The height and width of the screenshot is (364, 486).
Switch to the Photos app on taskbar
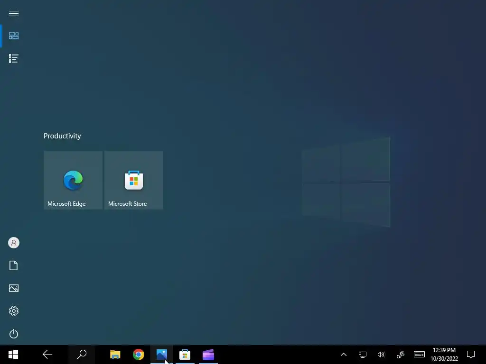162,355
